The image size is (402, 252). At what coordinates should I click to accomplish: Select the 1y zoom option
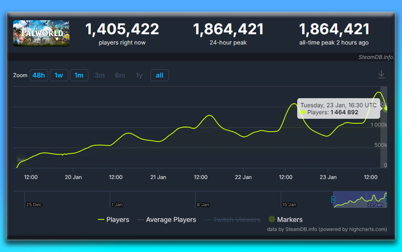[139, 75]
